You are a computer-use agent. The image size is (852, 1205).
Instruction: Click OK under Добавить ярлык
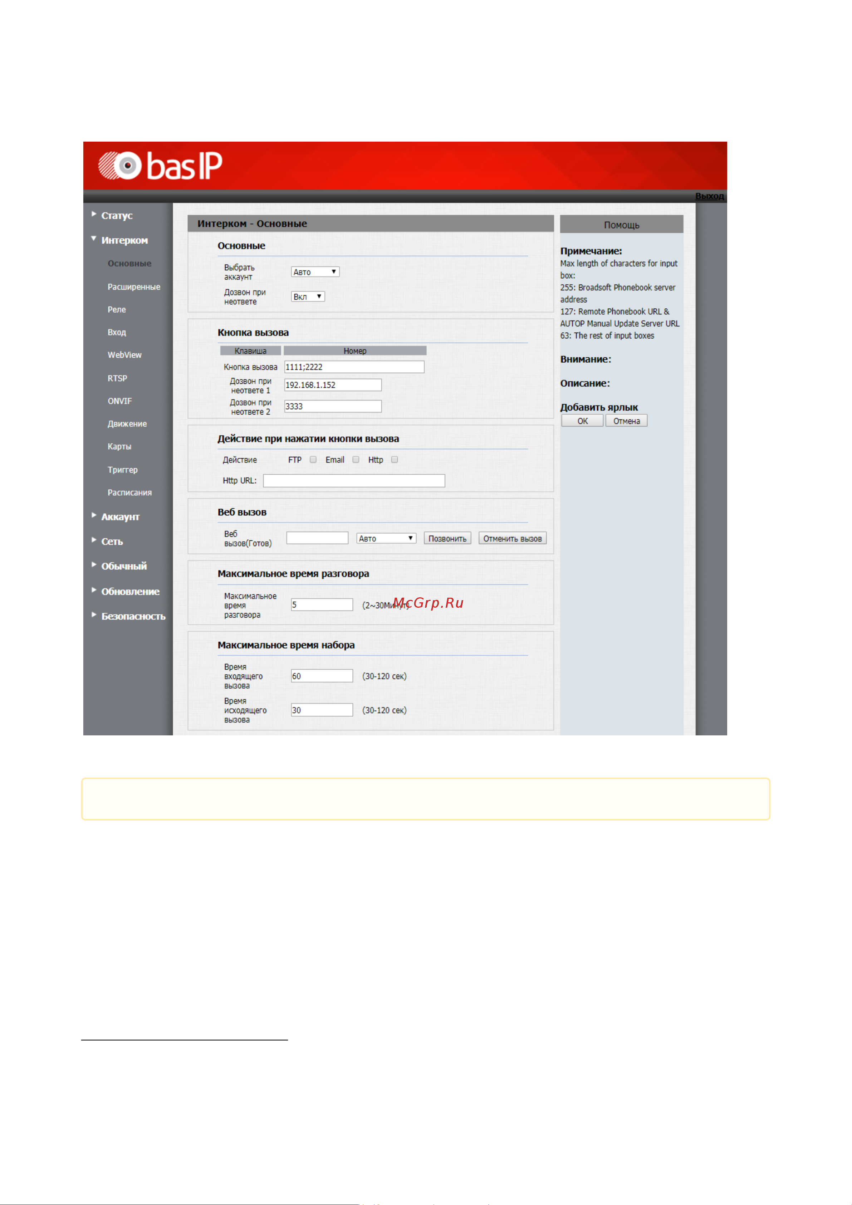[x=583, y=421]
